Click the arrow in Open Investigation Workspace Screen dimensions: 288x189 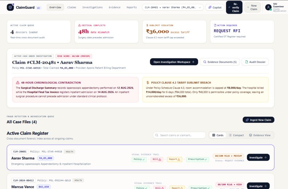[193, 62]
